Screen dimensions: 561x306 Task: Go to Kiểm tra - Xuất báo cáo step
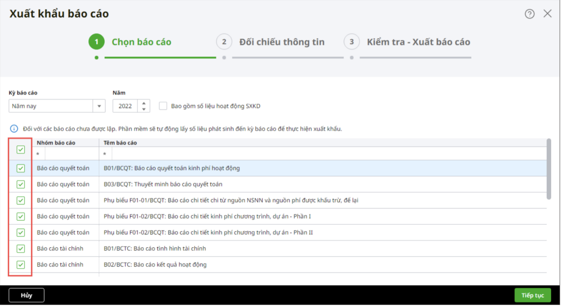tap(419, 42)
